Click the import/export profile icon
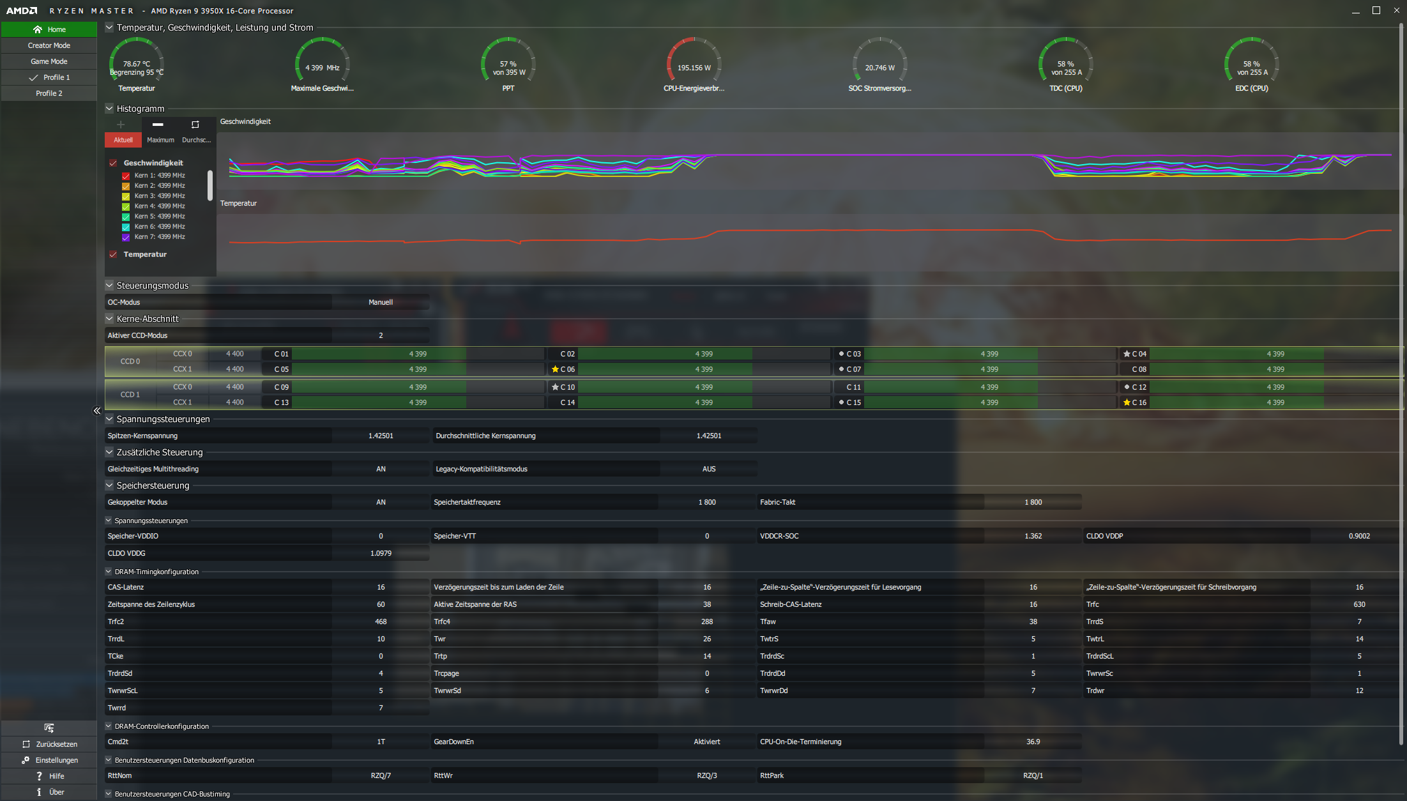 (x=49, y=728)
